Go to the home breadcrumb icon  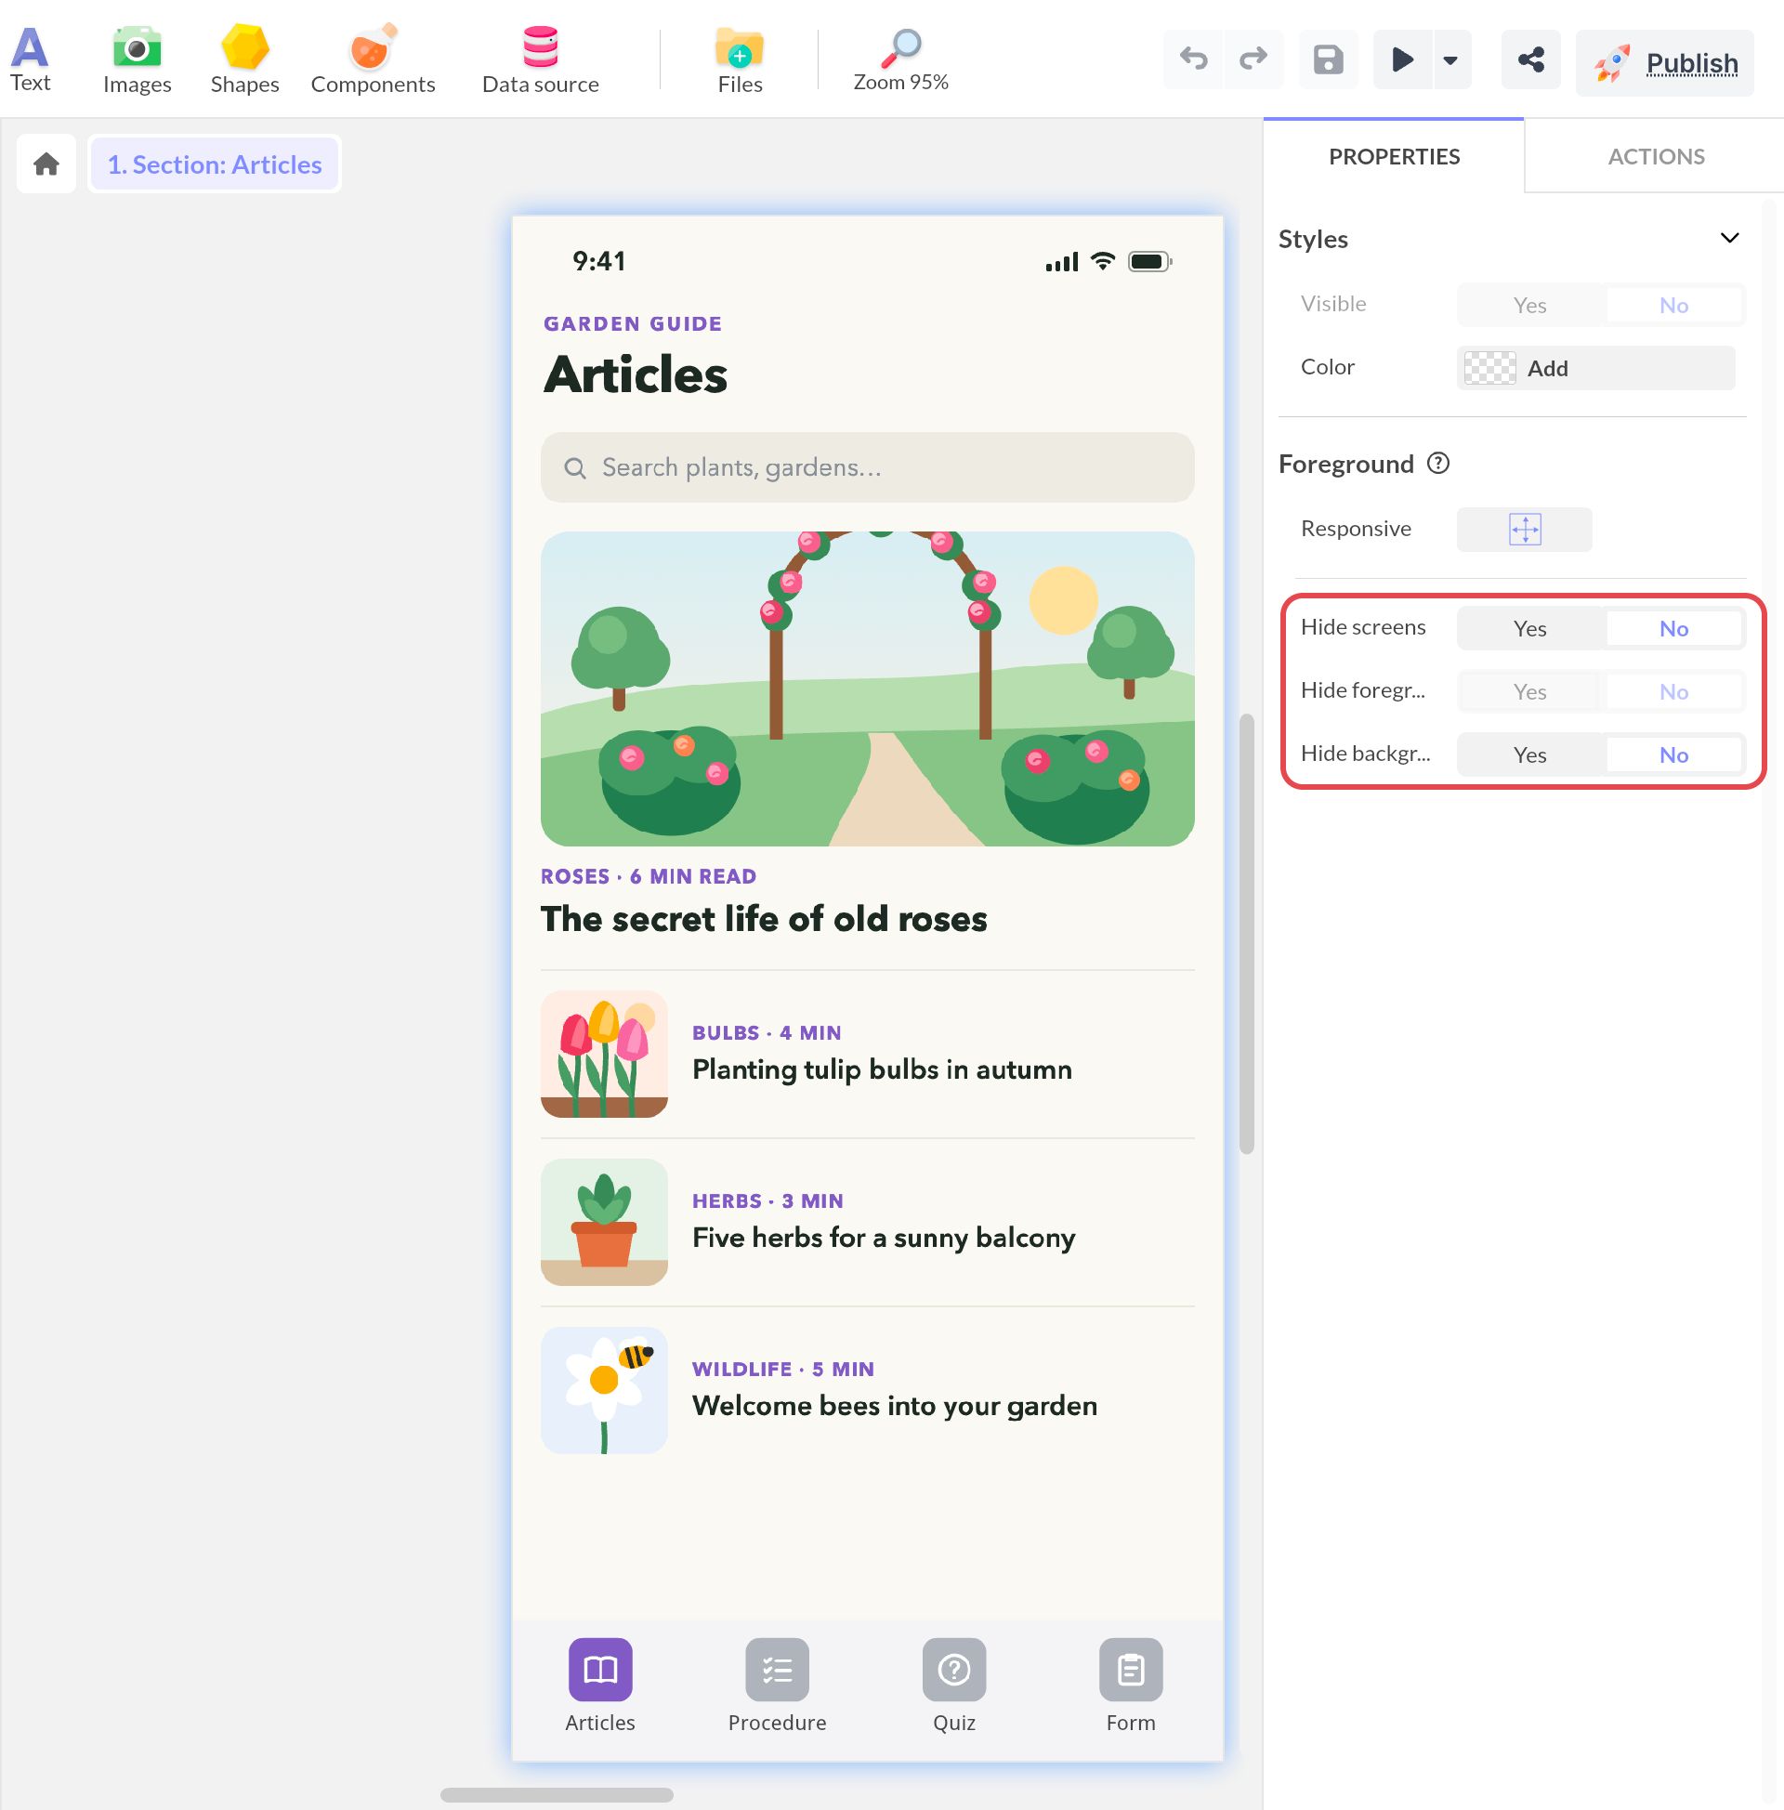pos(46,164)
